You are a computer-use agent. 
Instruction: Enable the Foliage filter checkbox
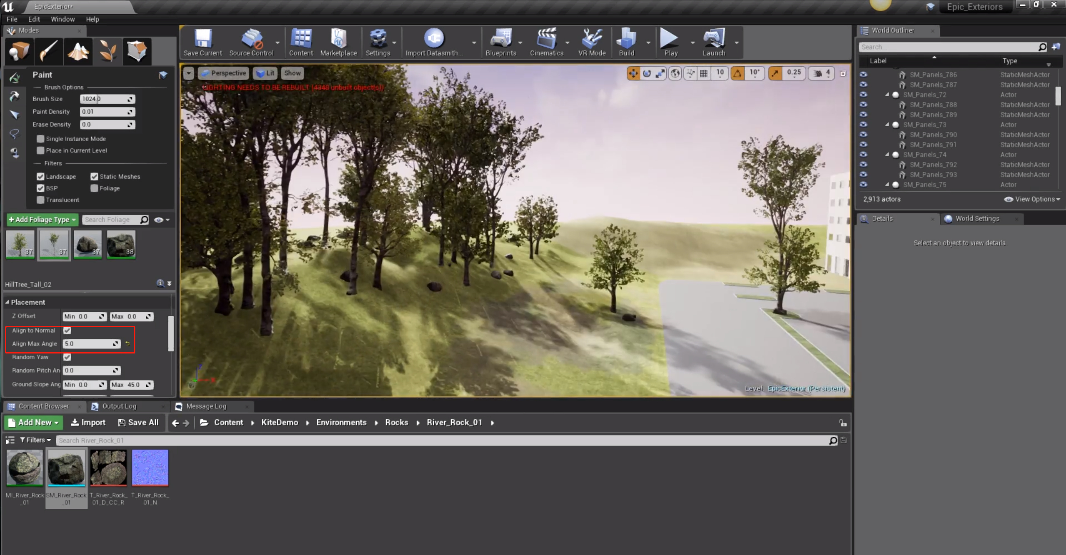point(94,188)
